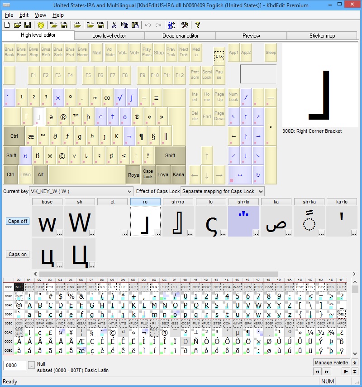362x387 pixels.
Task: Click the sh+ro column header button
Action: 178,202
